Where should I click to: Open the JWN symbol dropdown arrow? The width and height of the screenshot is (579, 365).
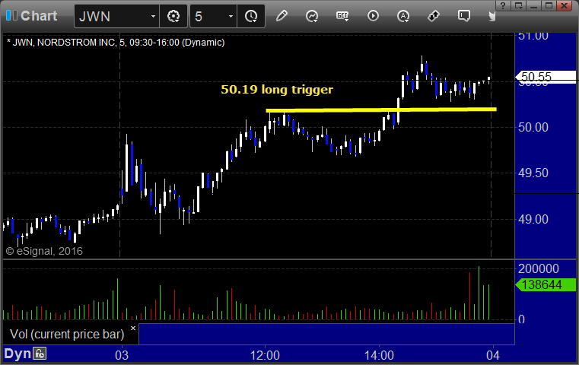click(x=153, y=16)
